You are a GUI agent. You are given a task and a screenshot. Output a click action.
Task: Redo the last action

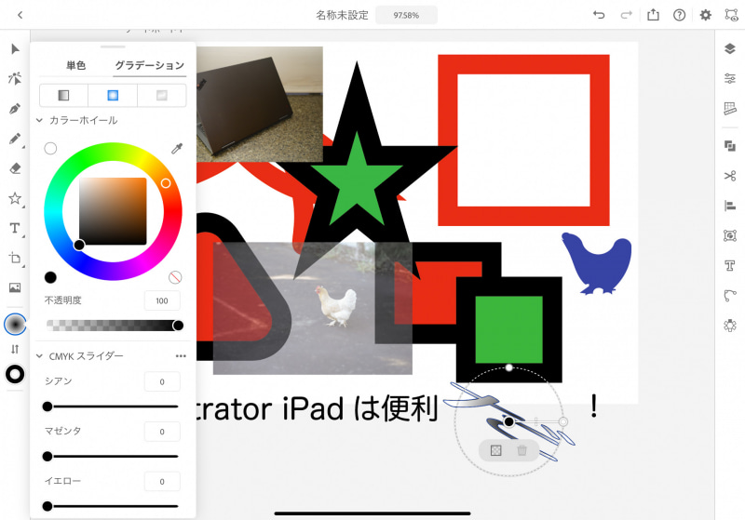(626, 15)
